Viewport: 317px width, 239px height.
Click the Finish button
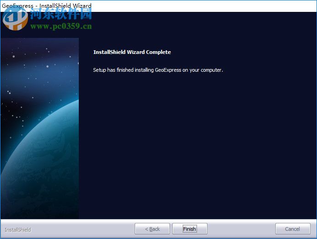(x=190, y=228)
